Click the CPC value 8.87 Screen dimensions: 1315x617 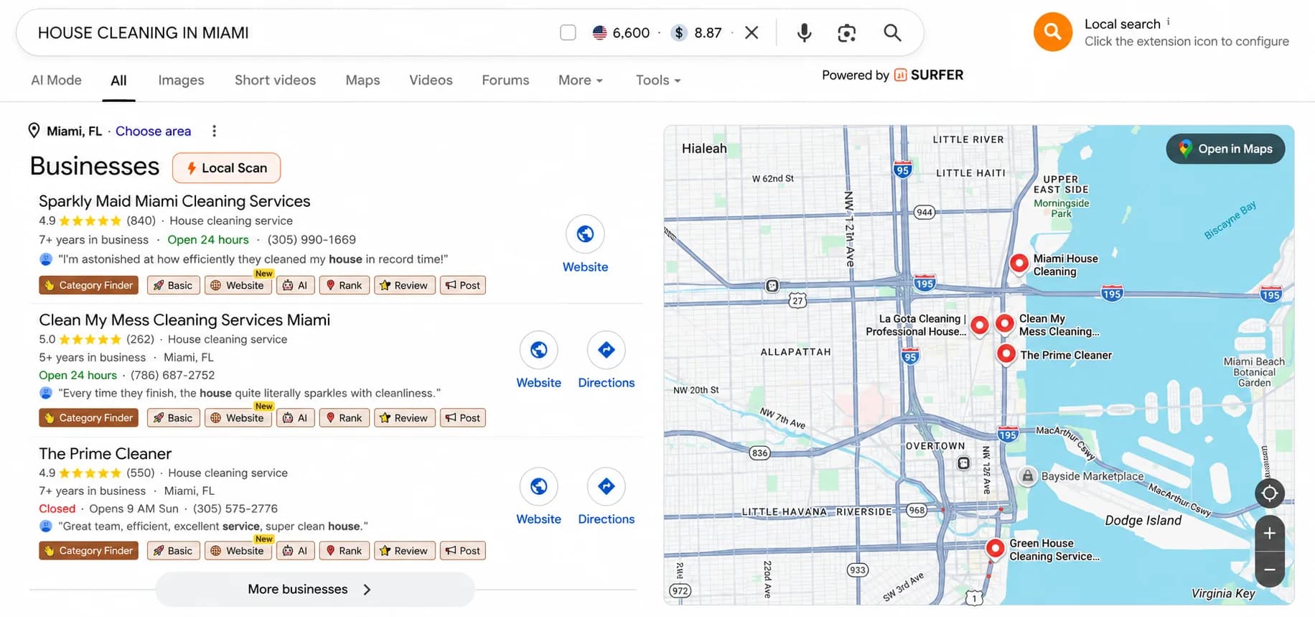pyautogui.click(x=708, y=32)
